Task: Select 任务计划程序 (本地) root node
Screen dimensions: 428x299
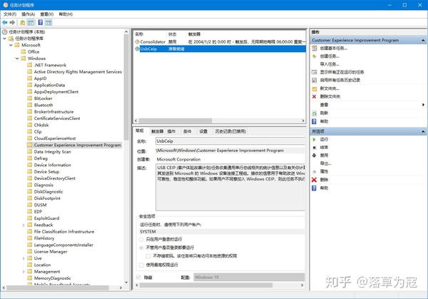Action: (x=27, y=32)
